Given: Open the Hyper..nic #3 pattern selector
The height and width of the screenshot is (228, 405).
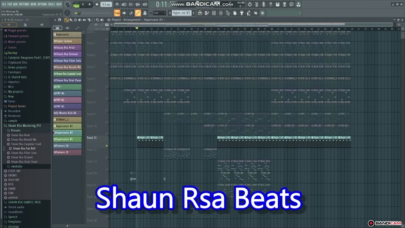Looking at the screenshot, I should pyautogui.click(x=182, y=13).
